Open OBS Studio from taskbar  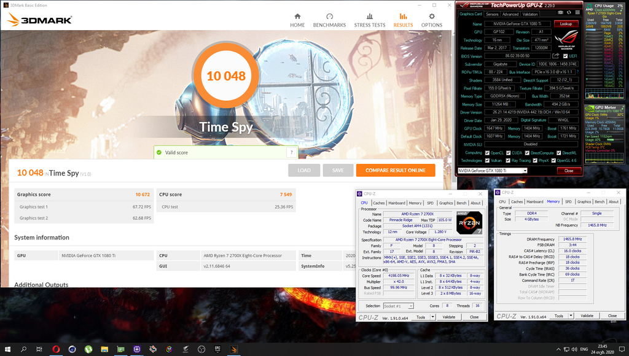[201, 349]
